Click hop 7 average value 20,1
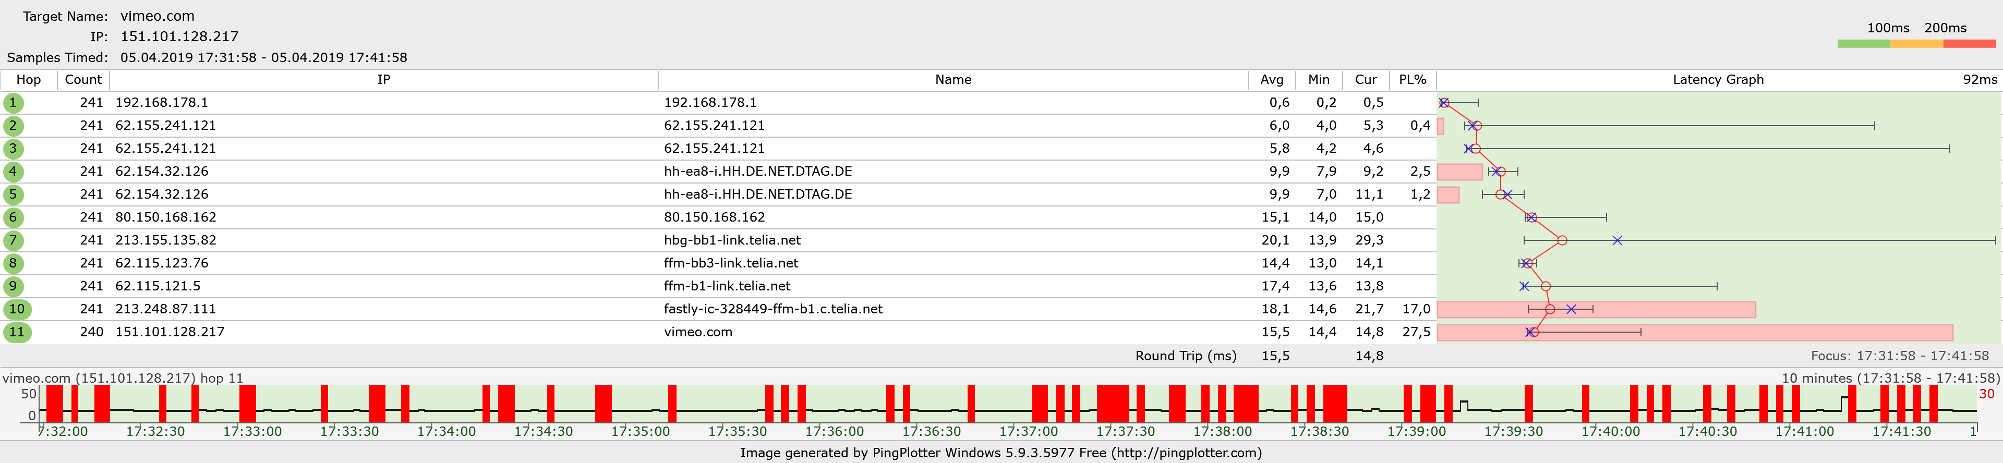Image resolution: width=2003 pixels, height=463 pixels. coord(1275,240)
